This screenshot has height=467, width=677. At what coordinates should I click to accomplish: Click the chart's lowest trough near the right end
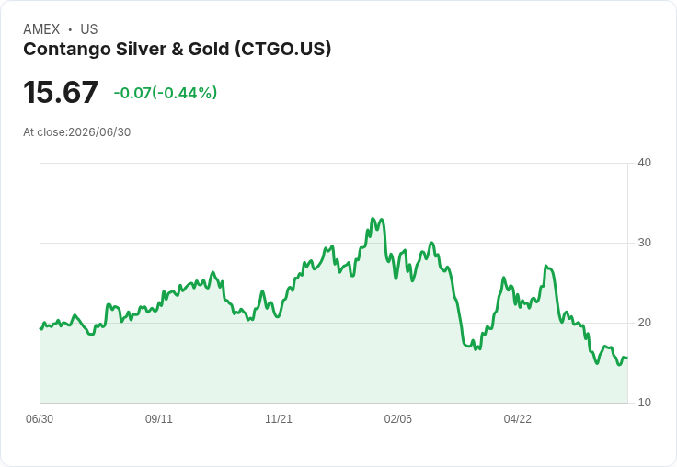point(619,365)
